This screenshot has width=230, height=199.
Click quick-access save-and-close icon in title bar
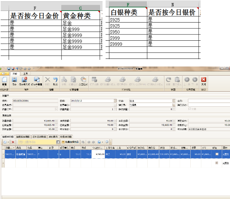pyautogui.click(x=13, y=69)
